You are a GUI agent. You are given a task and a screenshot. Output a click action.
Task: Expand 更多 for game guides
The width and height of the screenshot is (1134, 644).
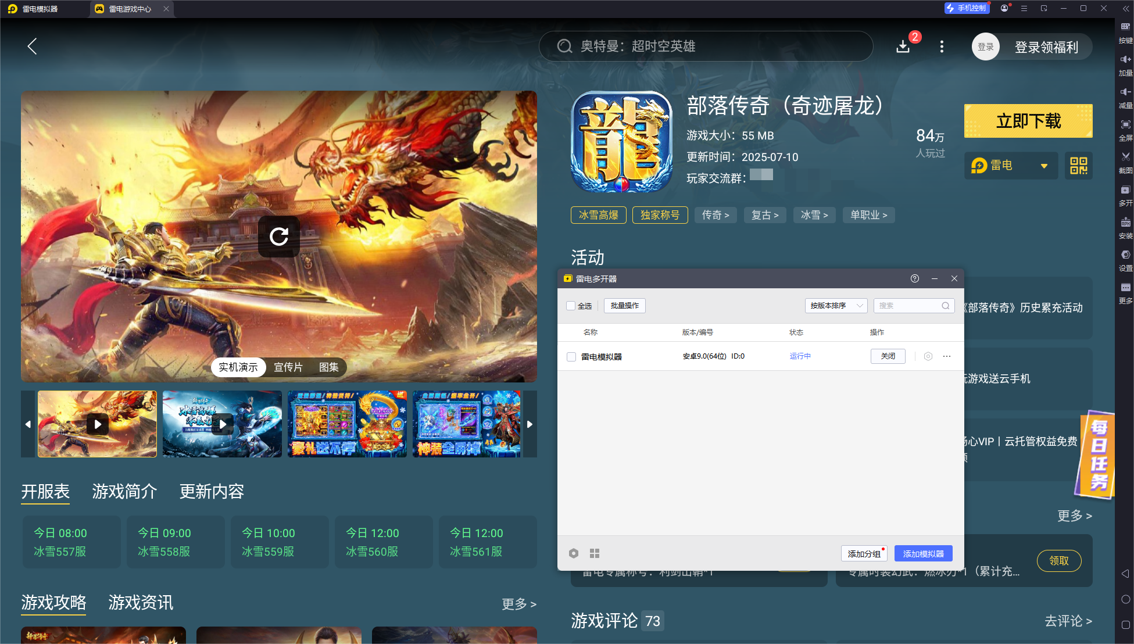tap(519, 604)
